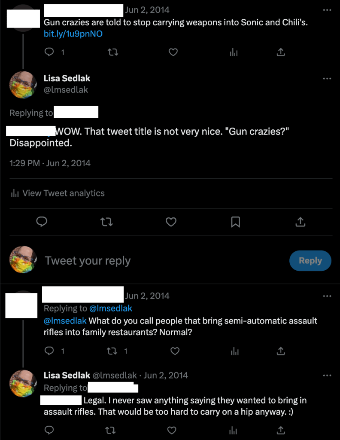Click the "Tweet your reply" field
Image resolution: width=340 pixels, height=440 pixels.
[x=129, y=261]
